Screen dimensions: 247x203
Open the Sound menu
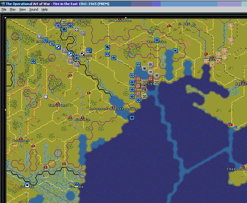pyautogui.click(x=34, y=9)
